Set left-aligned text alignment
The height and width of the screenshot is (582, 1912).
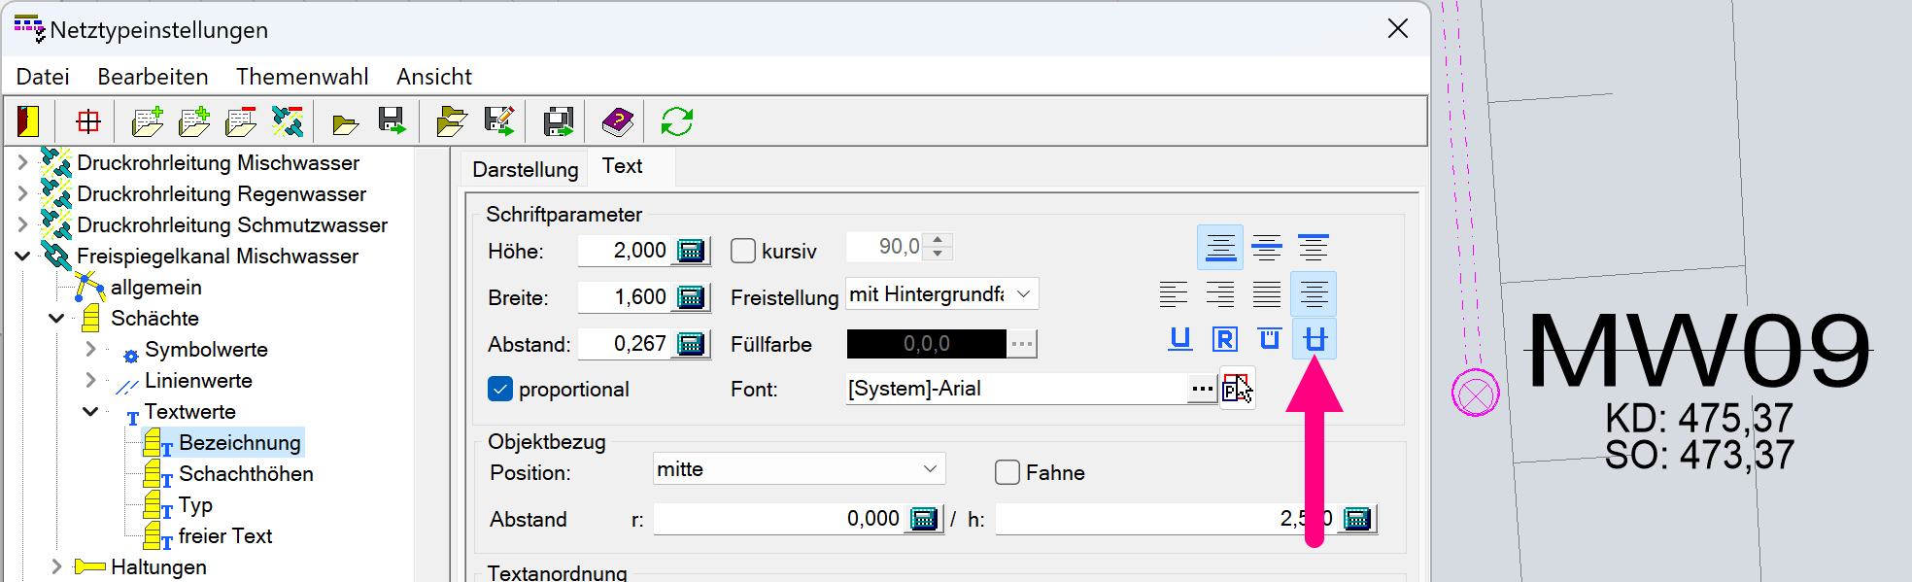(1173, 293)
